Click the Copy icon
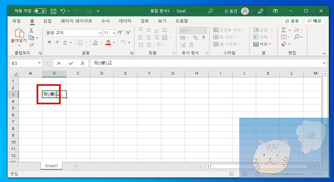This screenshot has width=334, height=182. coord(32,38)
